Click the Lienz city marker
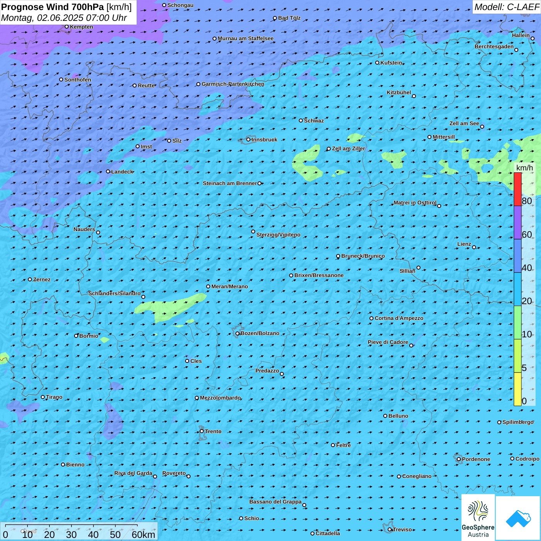The width and height of the screenshot is (541, 541). pos(474,247)
